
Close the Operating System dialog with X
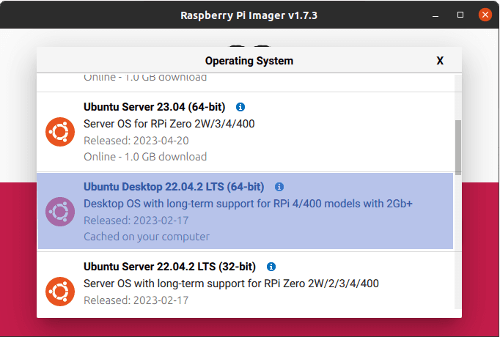coord(440,61)
